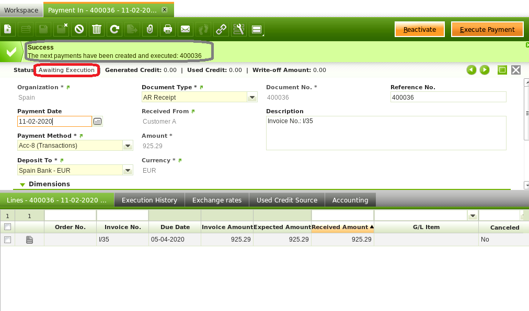The height and width of the screenshot is (311, 529).
Task: Click the Reference No. field
Action: (x=448, y=98)
